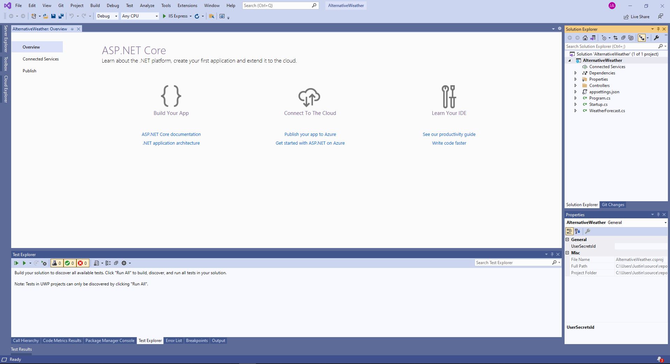Click Pending Changes Filter clock icon
The image size is (670, 364).
pyautogui.click(x=604, y=38)
